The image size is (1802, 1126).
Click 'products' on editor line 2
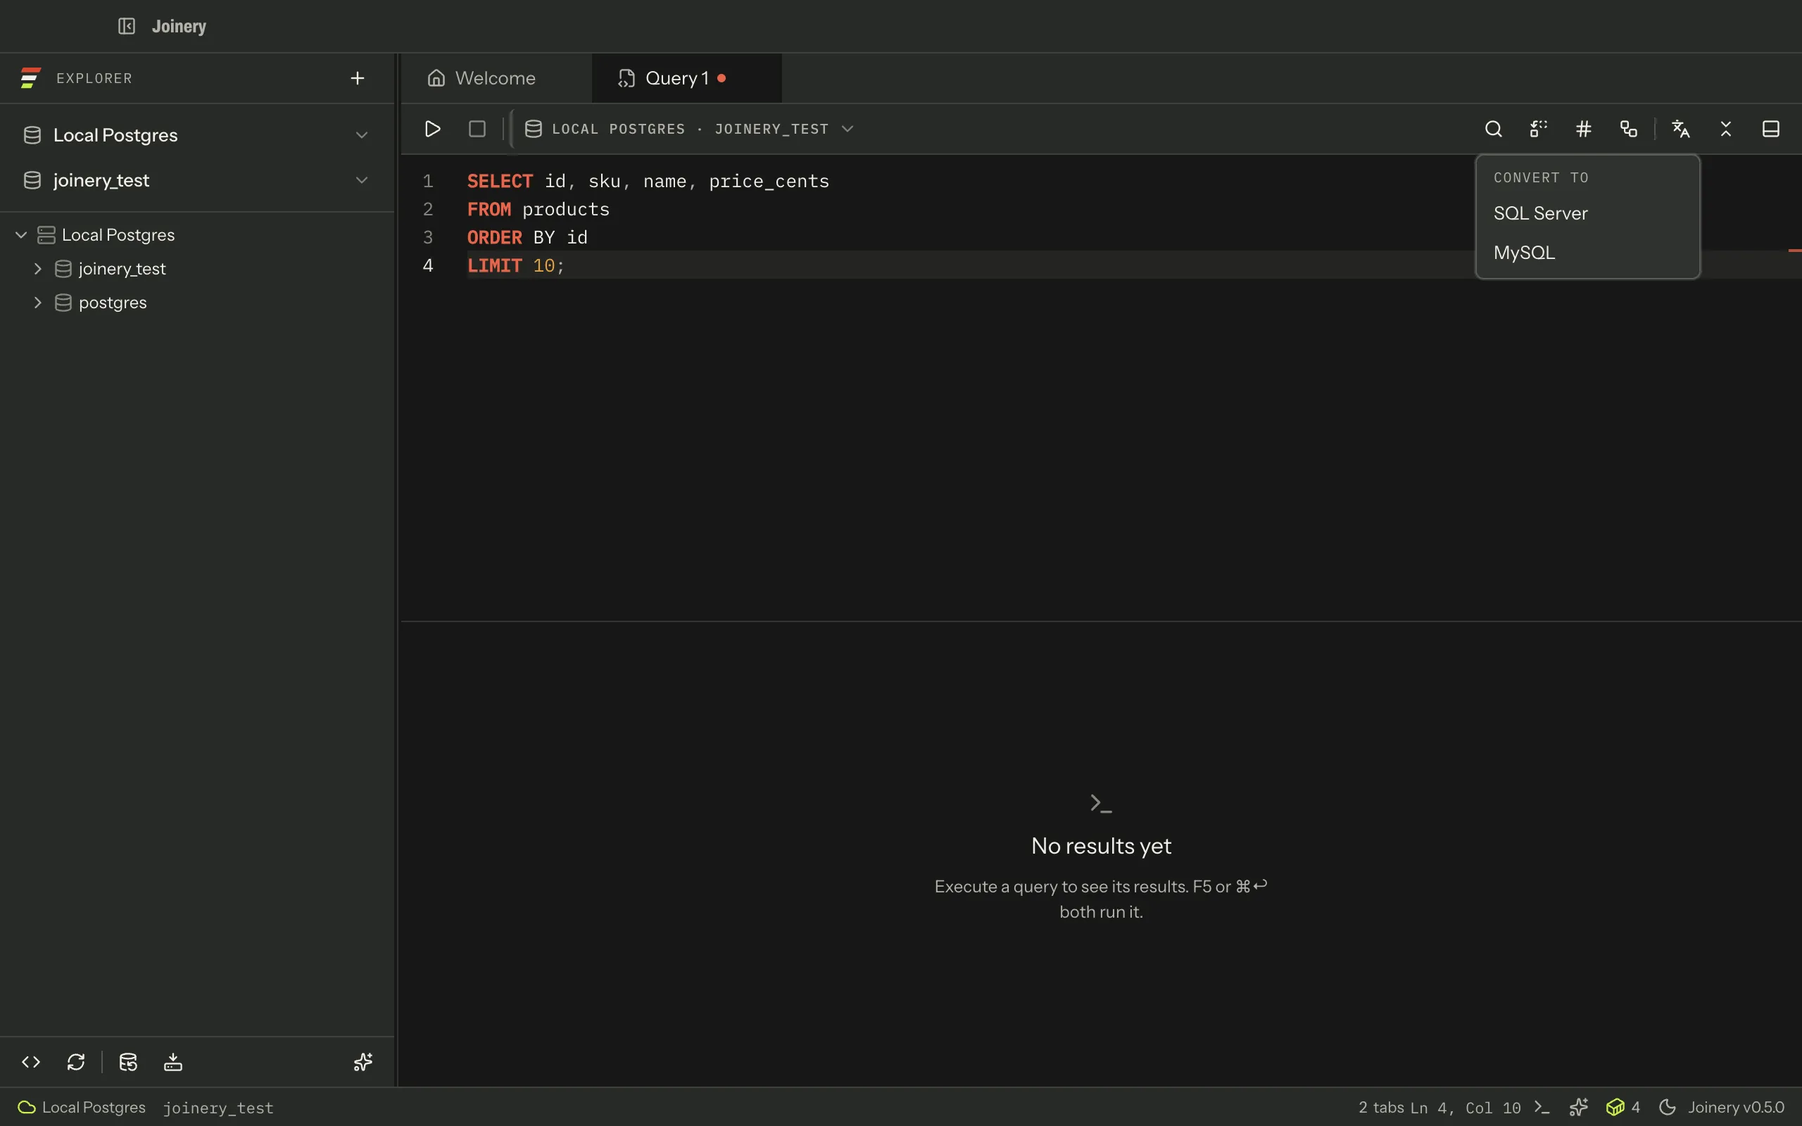(x=566, y=210)
